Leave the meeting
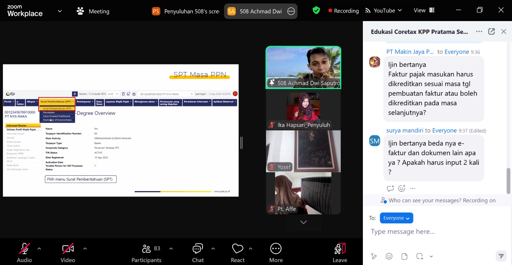The image size is (512, 265). [340, 253]
